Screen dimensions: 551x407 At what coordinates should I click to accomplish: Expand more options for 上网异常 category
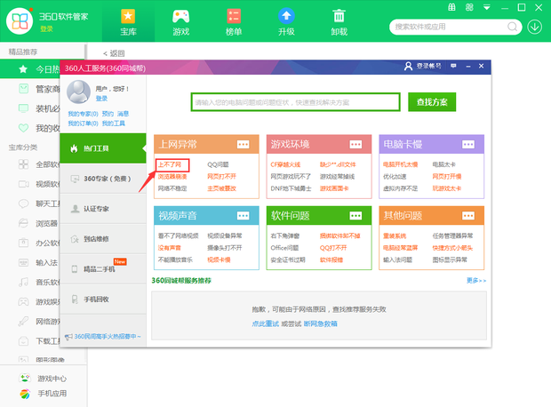tap(244, 144)
